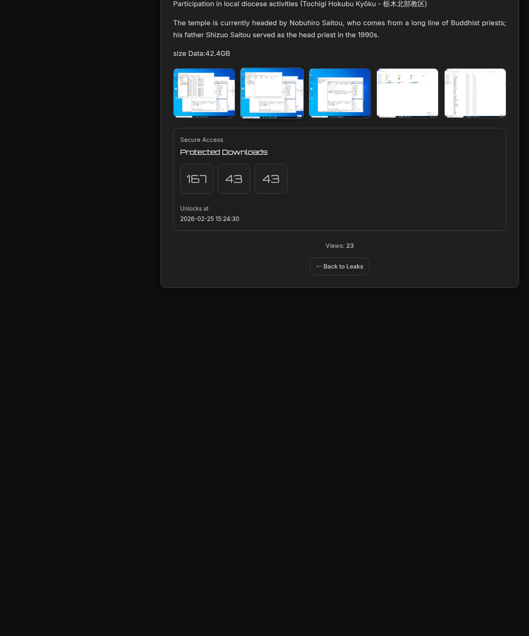Select the fifth thumbnail with folder list
The height and width of the screenshot is (636, 529).
point(475,93)
